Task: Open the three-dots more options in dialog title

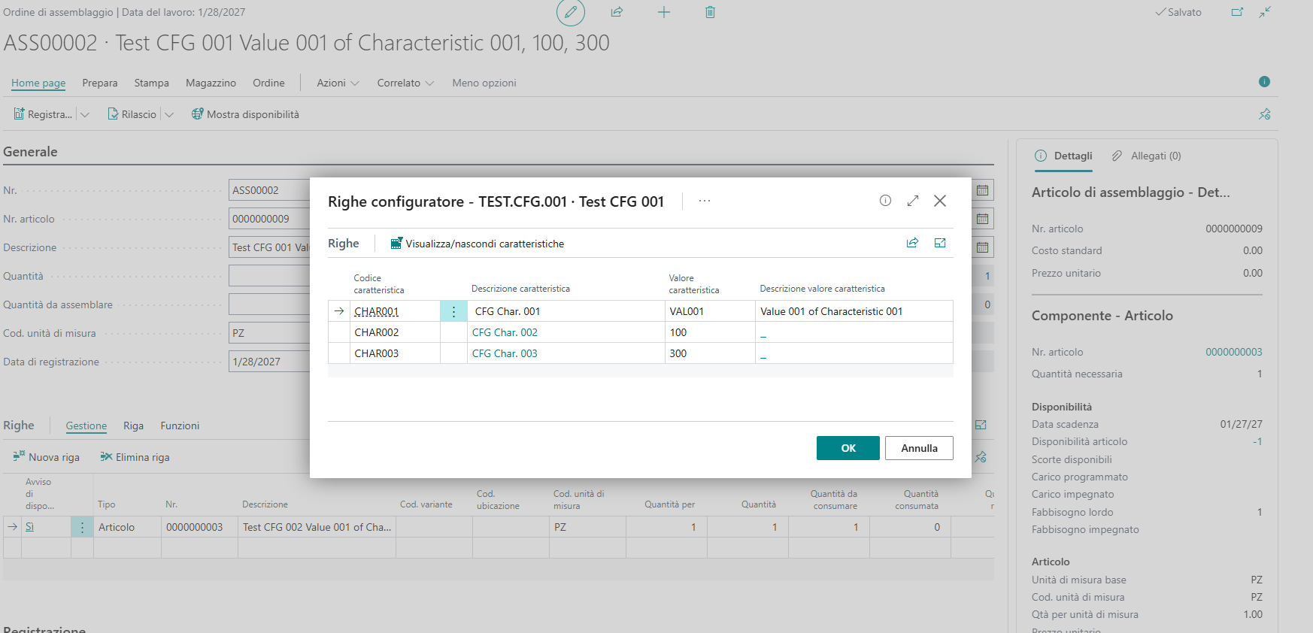Action: click(704, 201)
